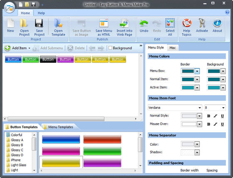
Task: Click the Active Item background color swatch
Action: [214, 88]
